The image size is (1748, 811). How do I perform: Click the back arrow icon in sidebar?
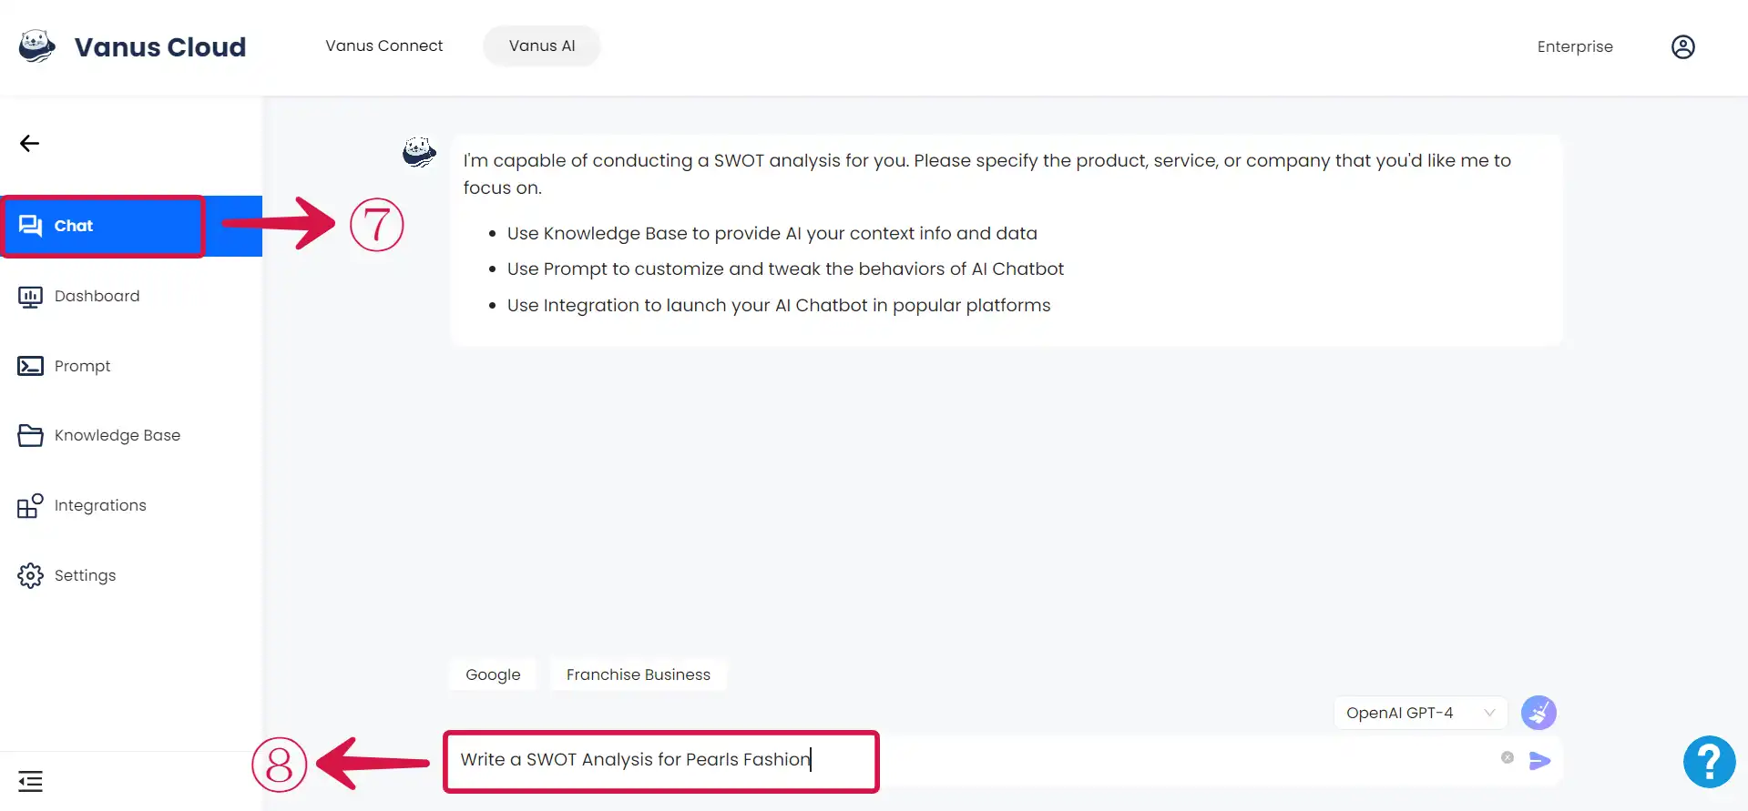click(29, 143)
